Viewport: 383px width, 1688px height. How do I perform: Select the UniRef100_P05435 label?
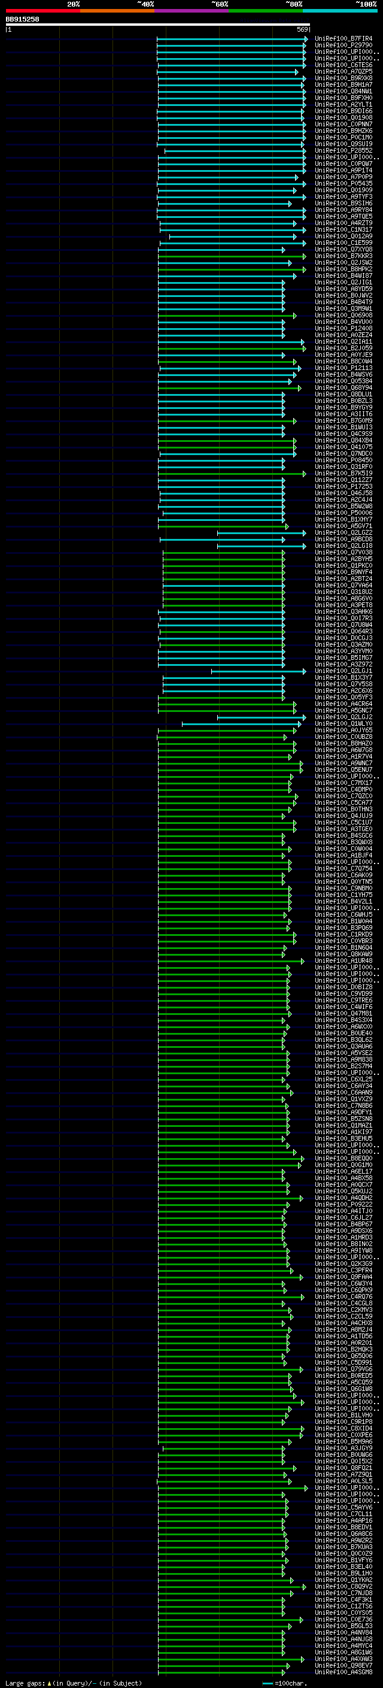click(x=343, y=184)
